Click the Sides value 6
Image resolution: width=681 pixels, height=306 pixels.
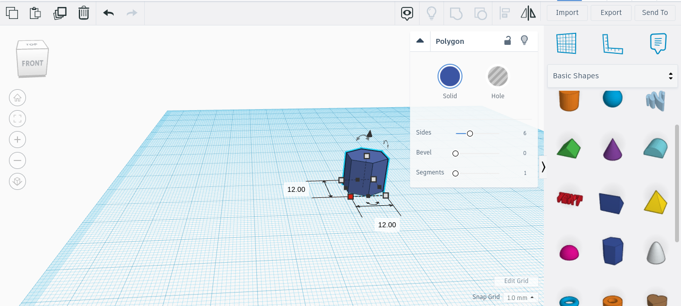[525, 133]
